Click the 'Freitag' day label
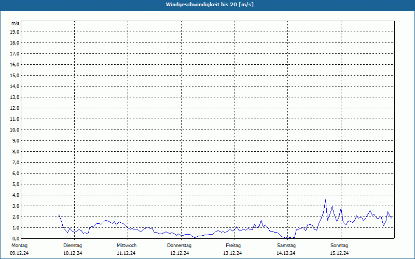 pos(233,246)
